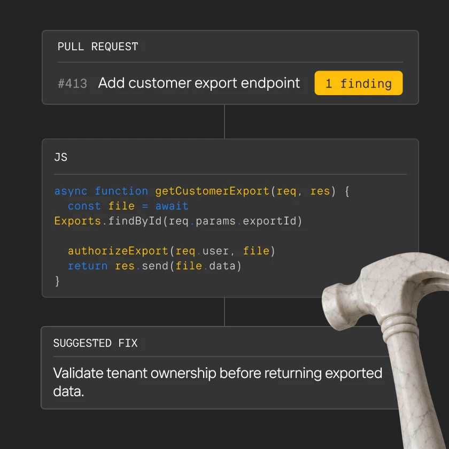The height and width of the screenshot is (449, 449).
Task: Select code line "async function getCustomerExport(req, res) {"
Action: [x=202, y=191]
